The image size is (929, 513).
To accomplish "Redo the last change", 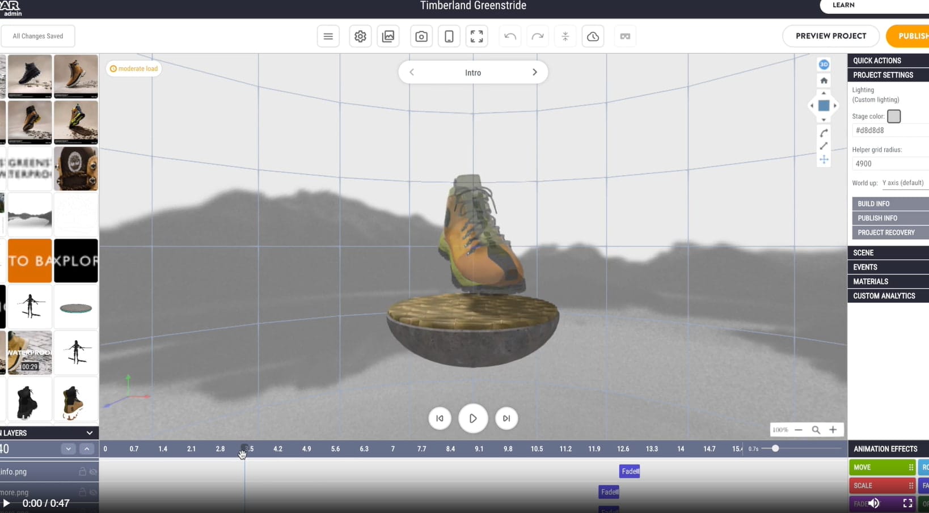I will pyautogui.click(x=537, y=36).
